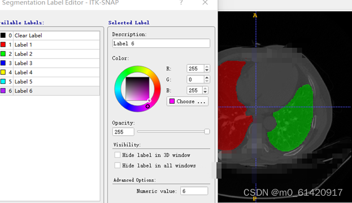352x203 pixels.
Task: Close the Segmentation Label Editor dialog
Action: pyautogui.click(x=205, y=3)
